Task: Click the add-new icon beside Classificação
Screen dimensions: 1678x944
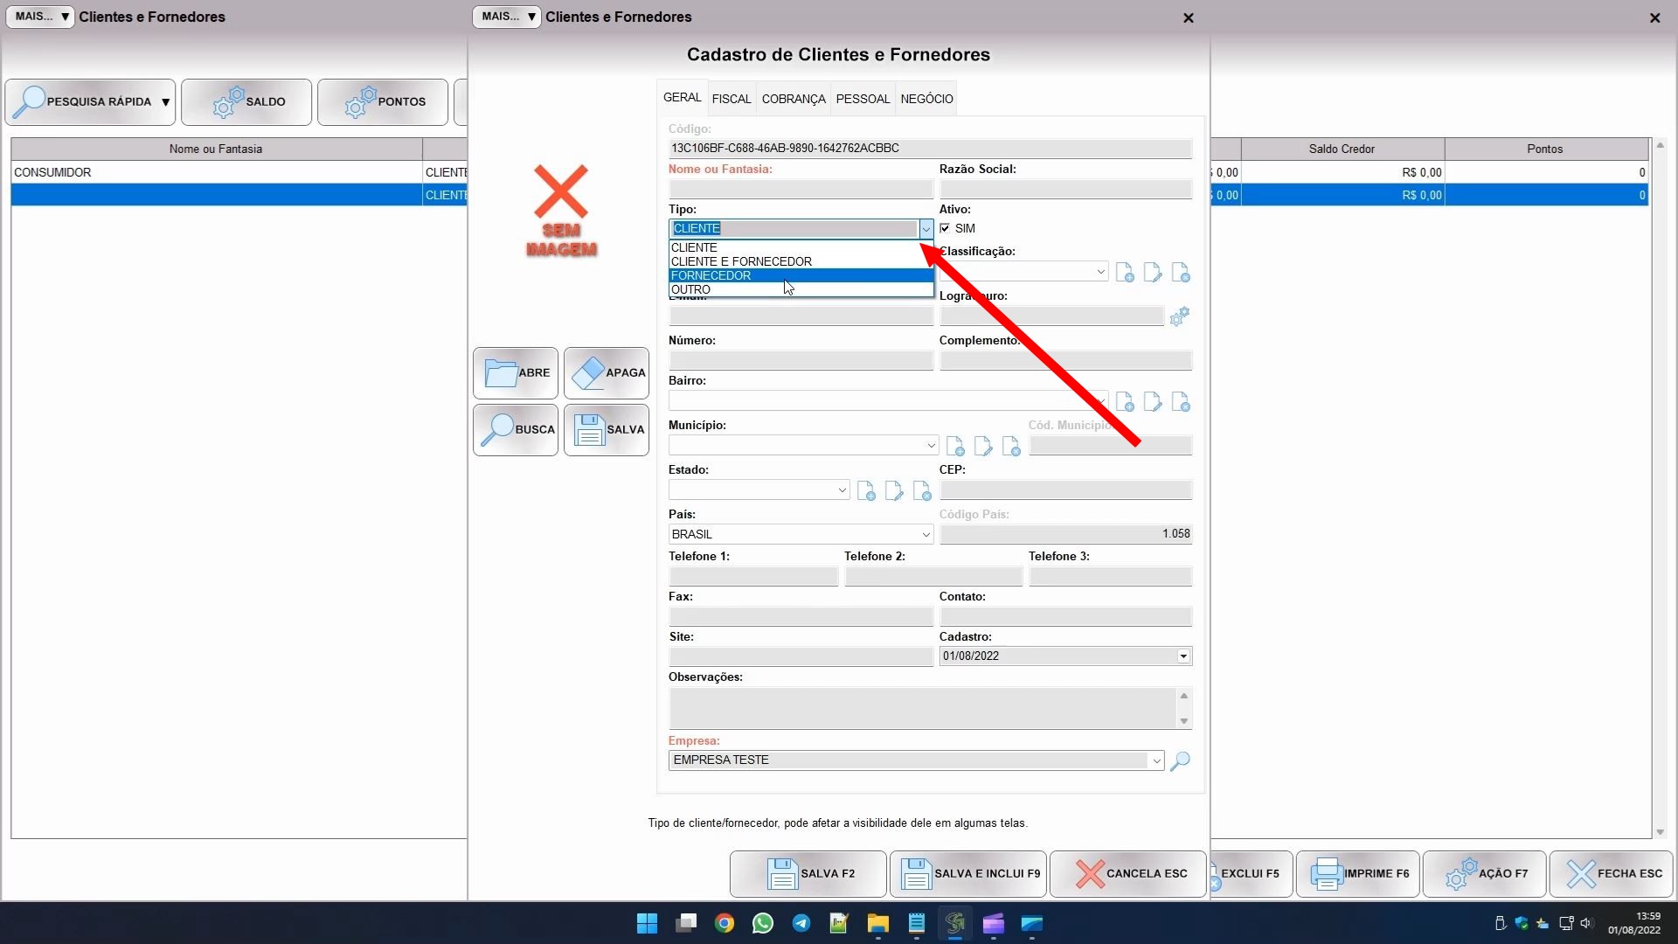Action: pyautogui.click(x=1125, y=273)
